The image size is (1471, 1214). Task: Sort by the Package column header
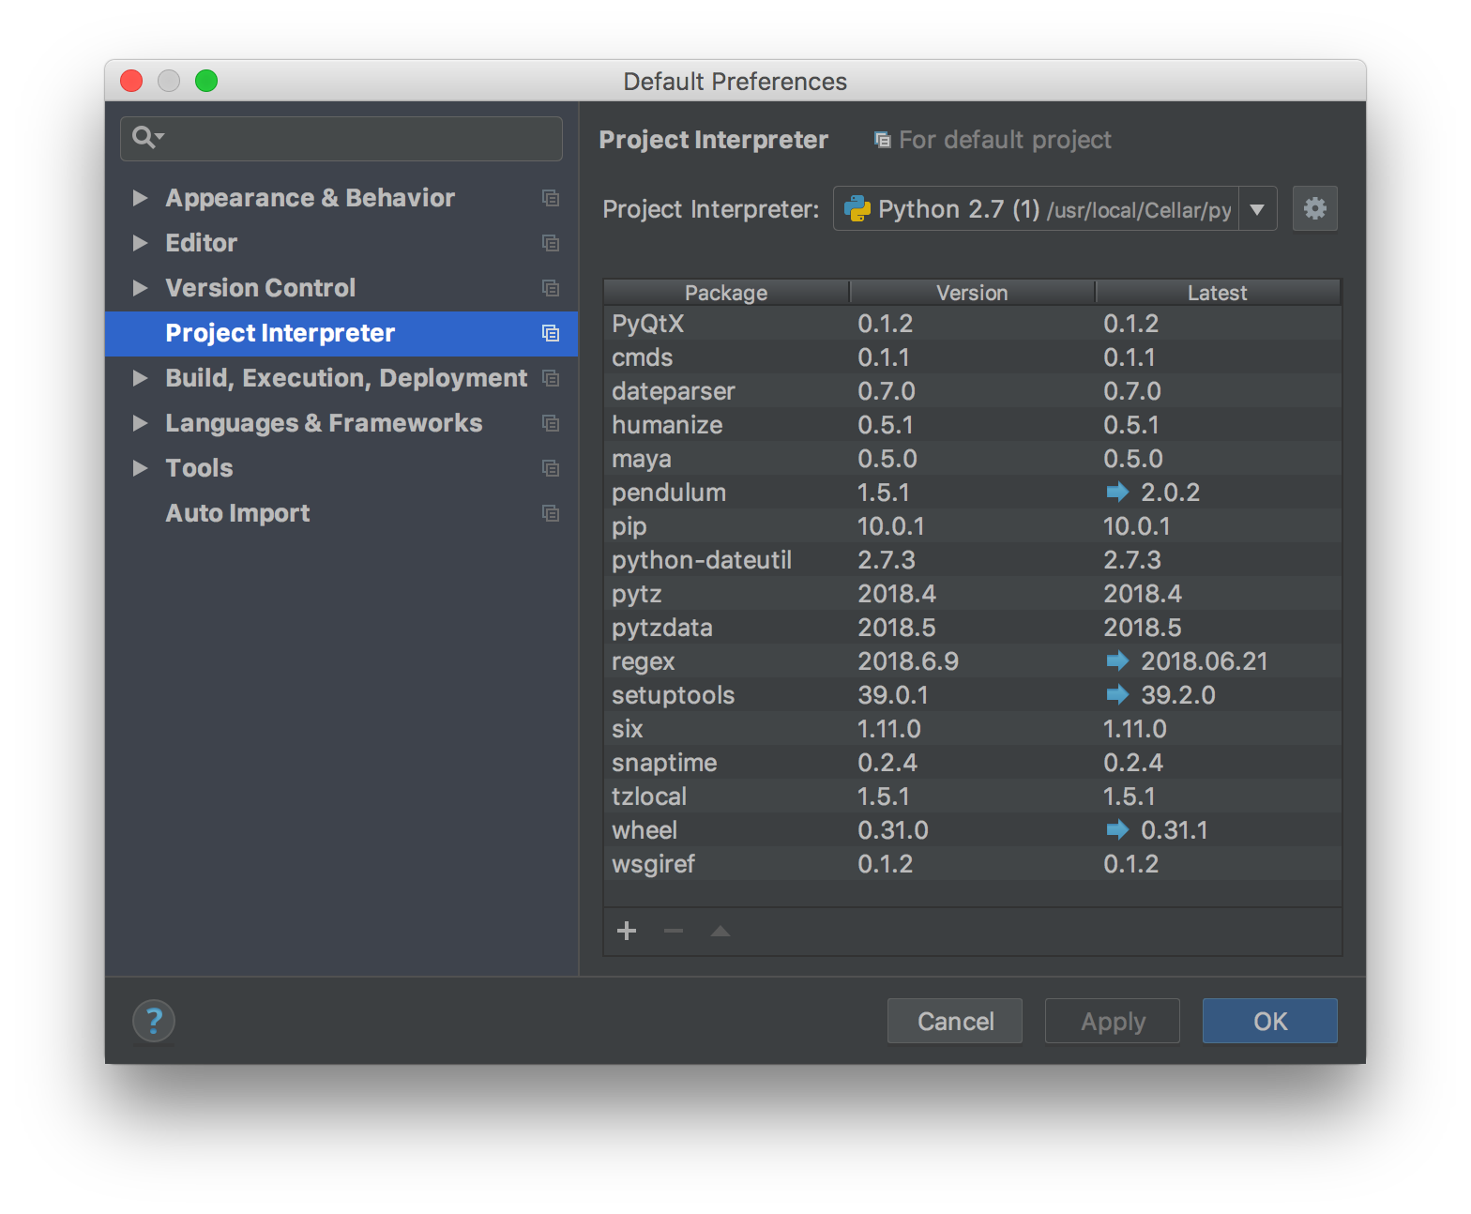(x=725, y=293)
